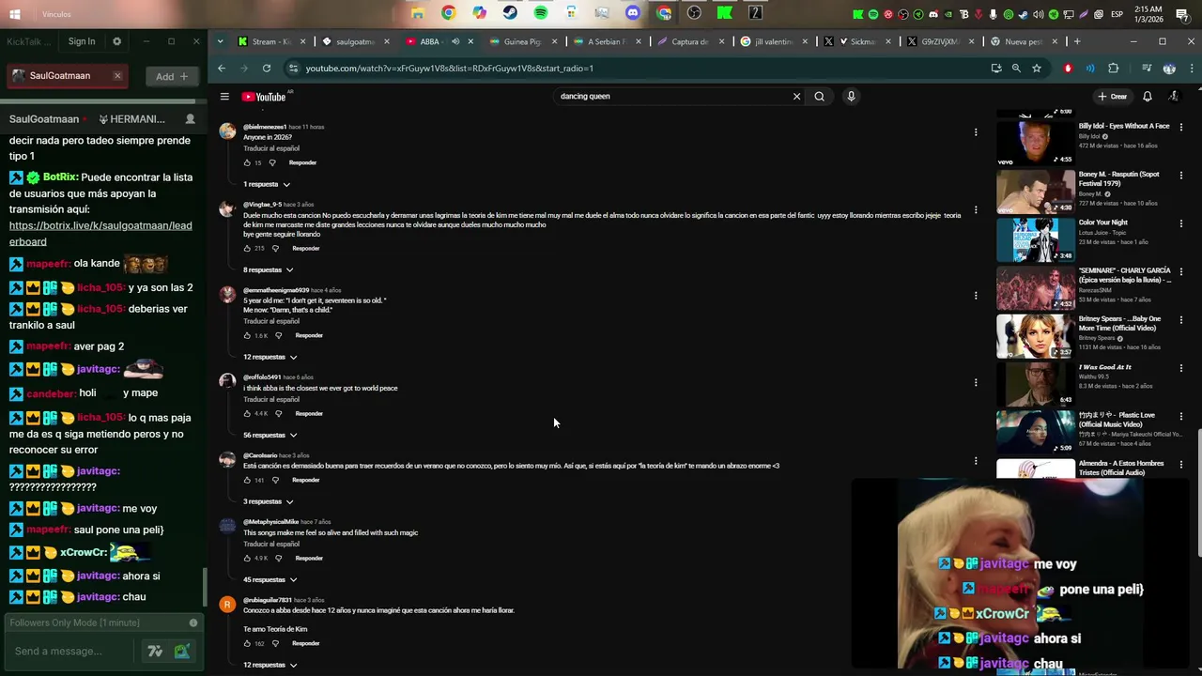Viewport: 1202px width, 676px height.
Task: Open Kick emote picker beside 7TV button
Action: [x=181, y=651]
